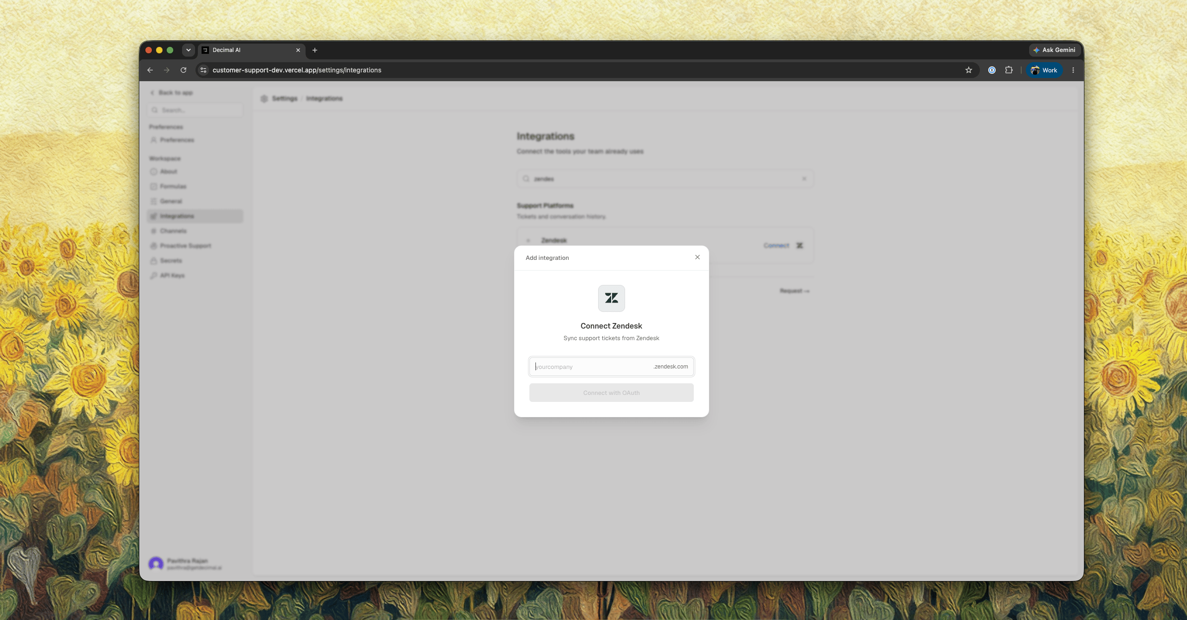Open Chrome three-dot menu
Viewport: 1187px width, 620px height.
point(1073,70)
